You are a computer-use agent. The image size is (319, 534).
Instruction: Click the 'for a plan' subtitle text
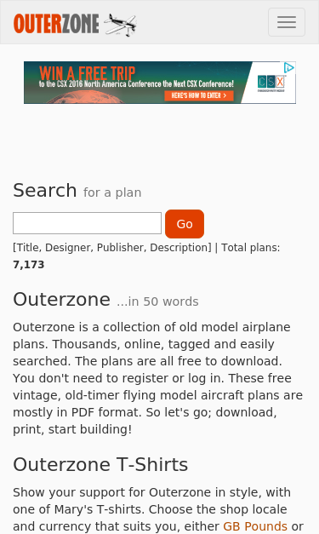(x=112, y=192)
